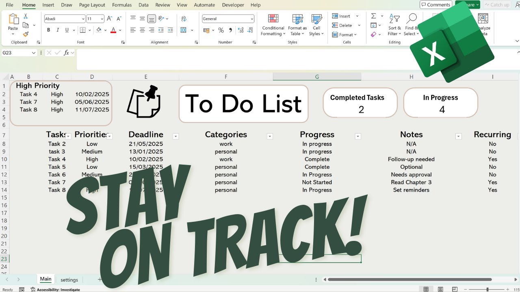Image resolution: width=520 pixels, height=292 pixels.
Task: Expand the Name Box G23 dropdown
Action: pos(34,53)
